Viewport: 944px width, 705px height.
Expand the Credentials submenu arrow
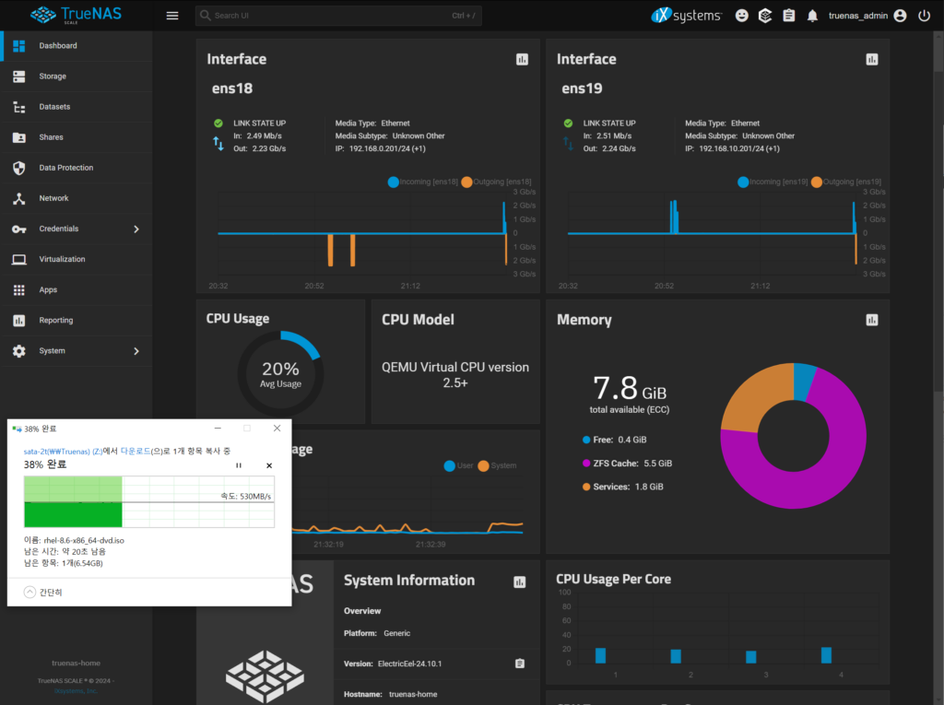tap(136, 229)
